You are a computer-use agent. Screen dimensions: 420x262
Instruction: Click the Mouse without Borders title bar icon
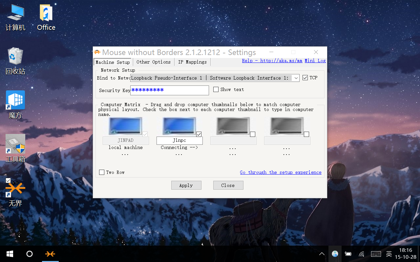(97, 52)
